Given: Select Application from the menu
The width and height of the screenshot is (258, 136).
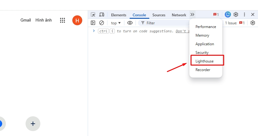Looking at the screenshot, I should (206, 44).
